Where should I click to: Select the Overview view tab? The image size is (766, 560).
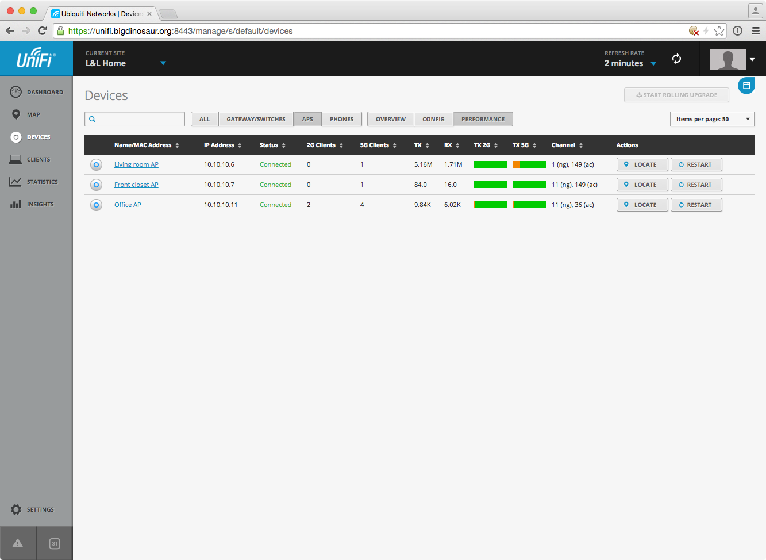391,119
